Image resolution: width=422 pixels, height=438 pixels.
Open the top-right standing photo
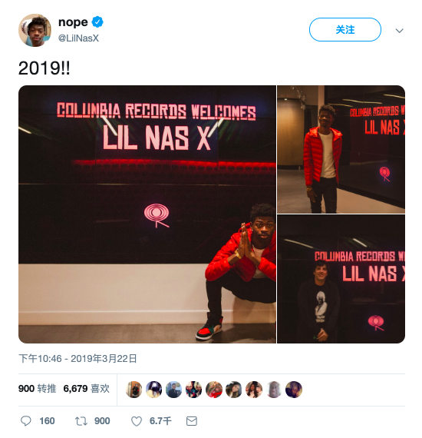341,149
